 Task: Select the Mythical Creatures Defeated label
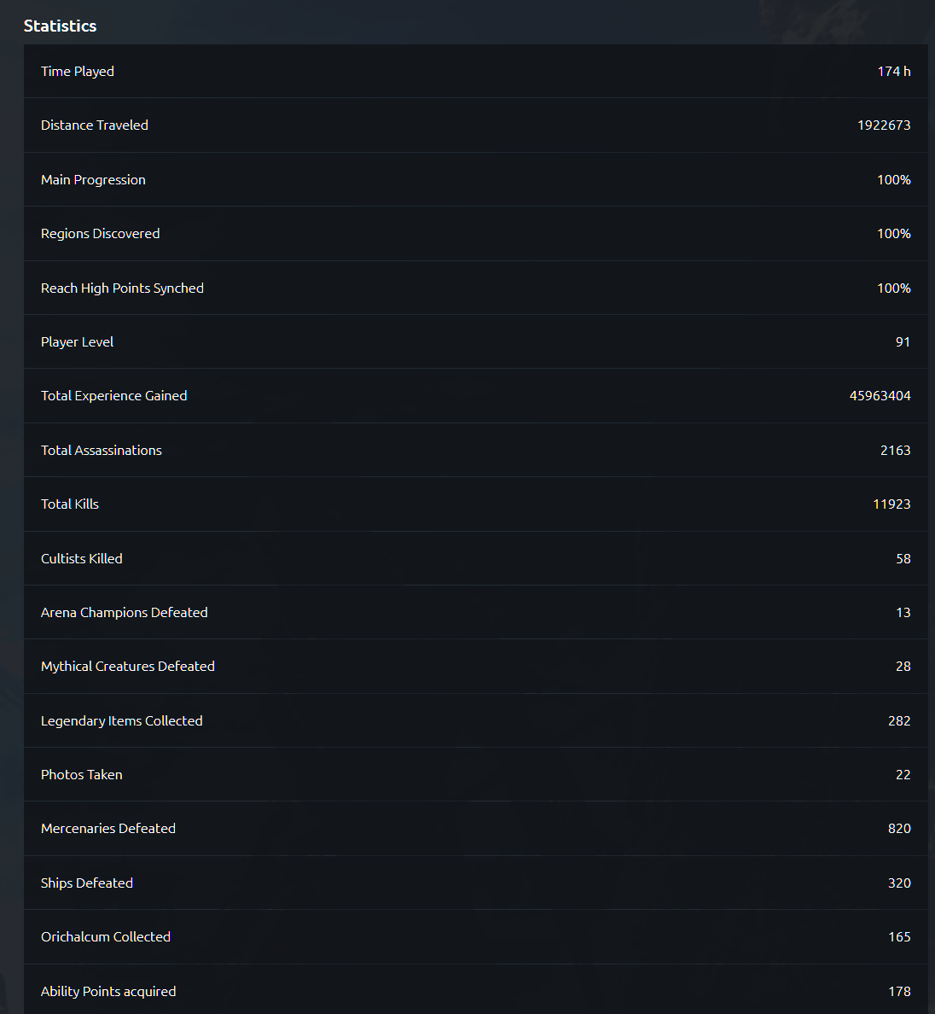coord(128,666)
